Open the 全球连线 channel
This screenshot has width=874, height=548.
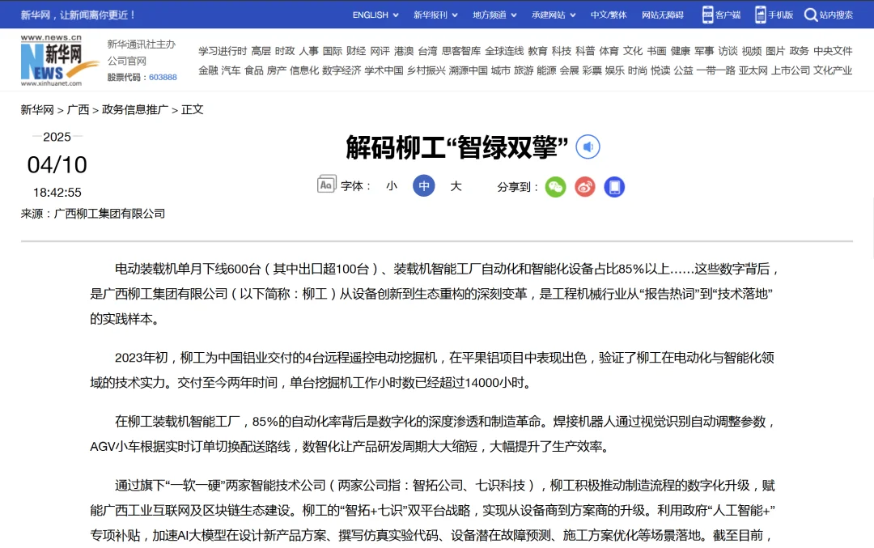tap(504, 51)
